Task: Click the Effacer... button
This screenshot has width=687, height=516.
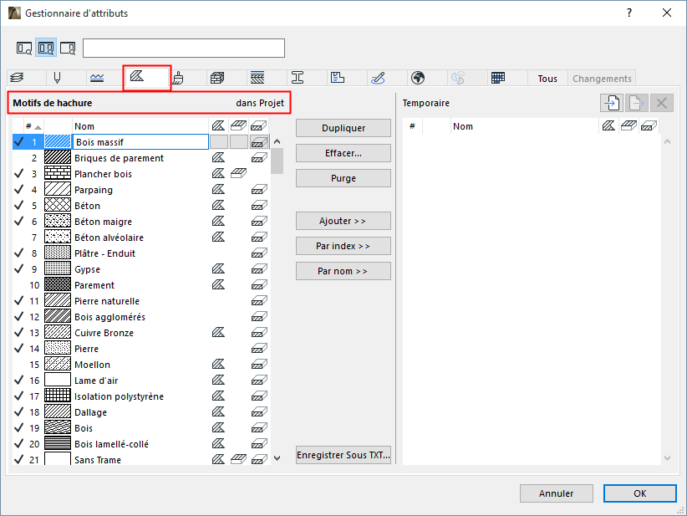Action: click(x=343, y=153)
